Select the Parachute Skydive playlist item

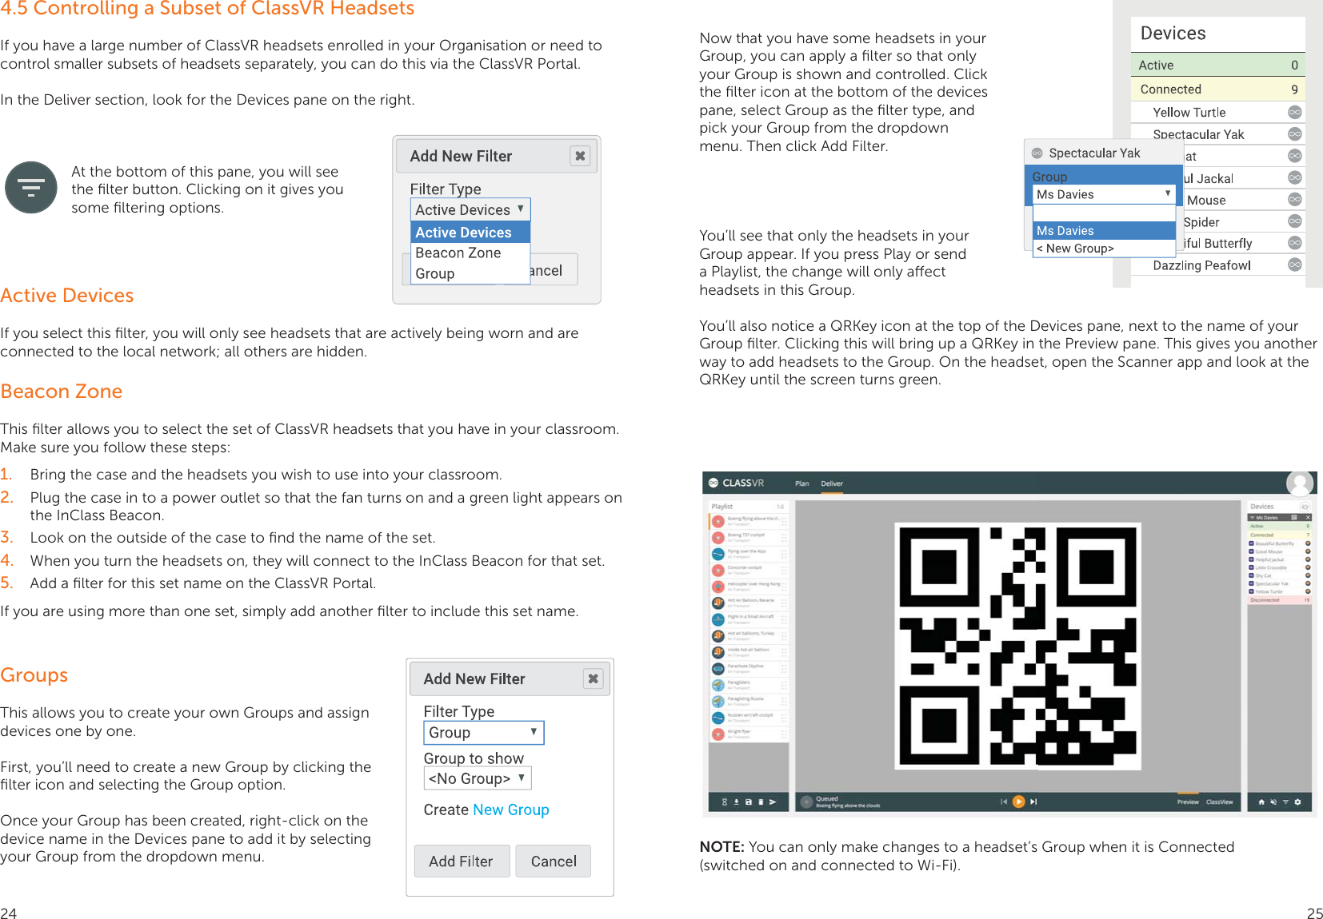tap(749, 668)
